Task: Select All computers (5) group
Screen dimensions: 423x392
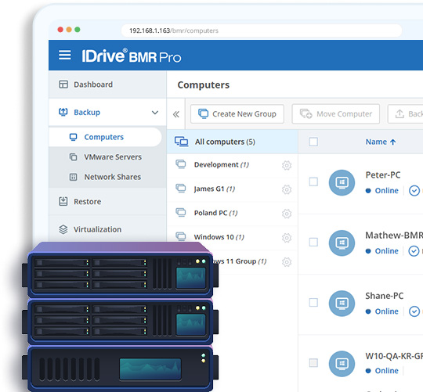Action: (233, 142)
